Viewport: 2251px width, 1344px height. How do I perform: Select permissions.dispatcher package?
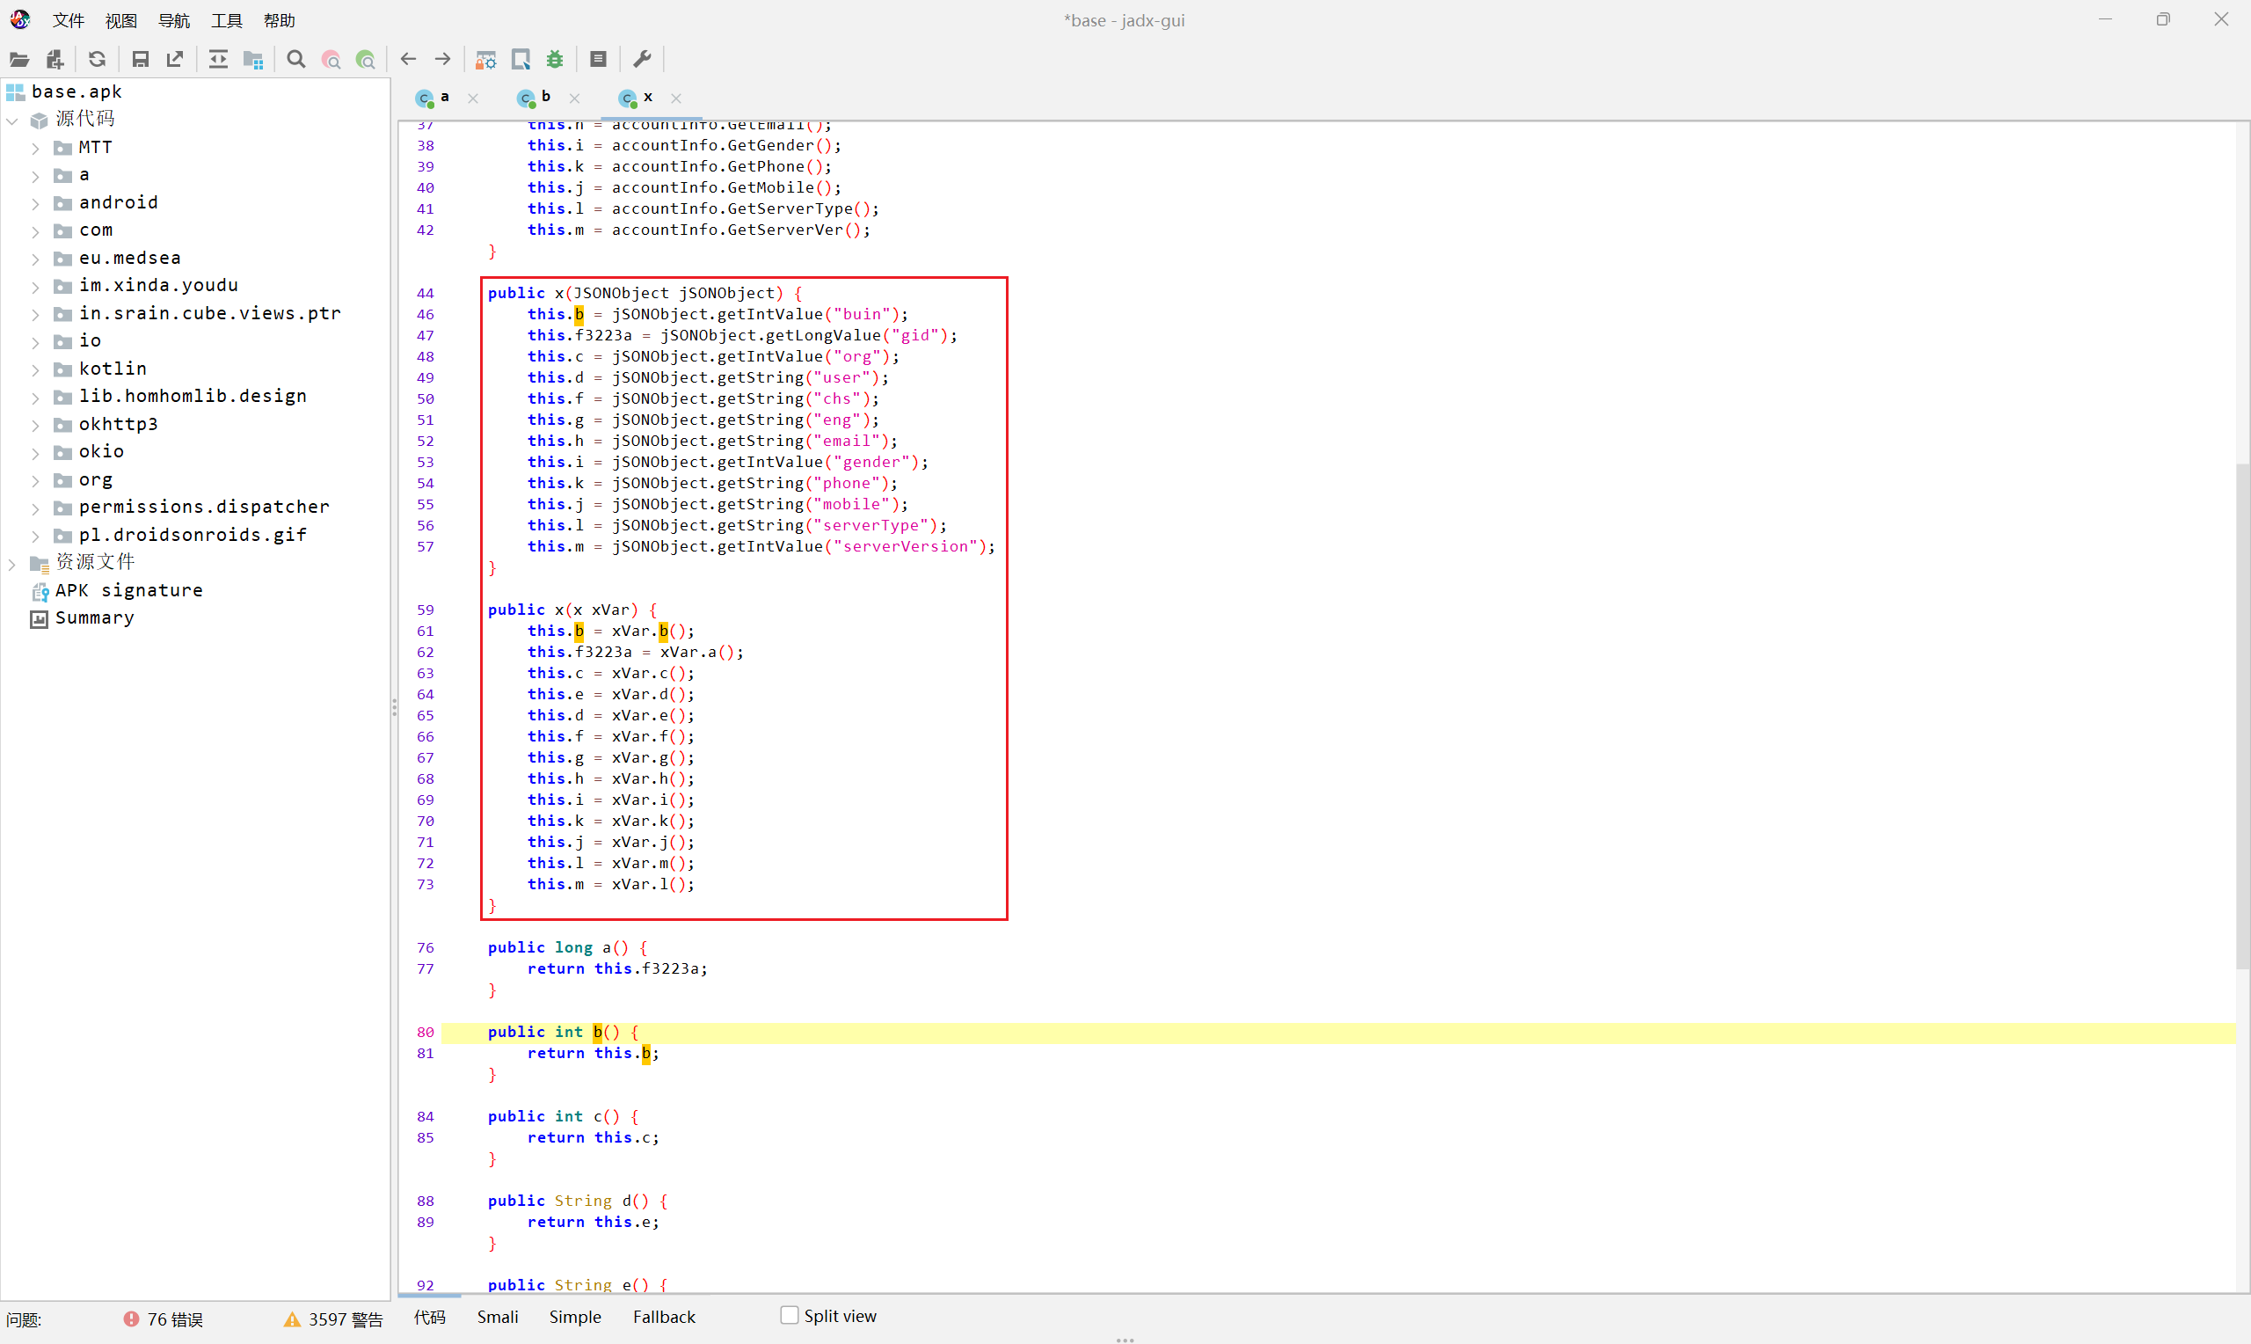point(204,508)
